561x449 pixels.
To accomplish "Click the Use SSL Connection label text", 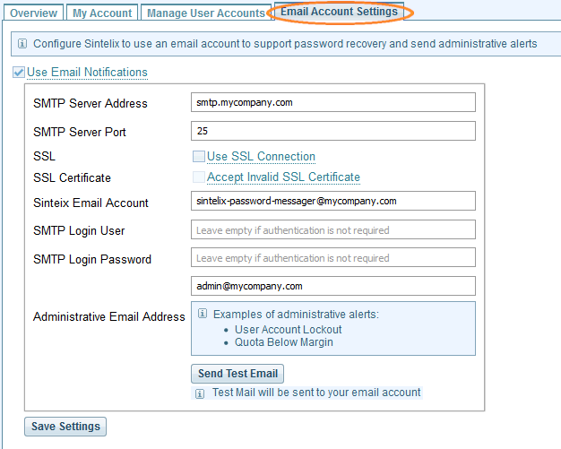I will click(261, 157).
